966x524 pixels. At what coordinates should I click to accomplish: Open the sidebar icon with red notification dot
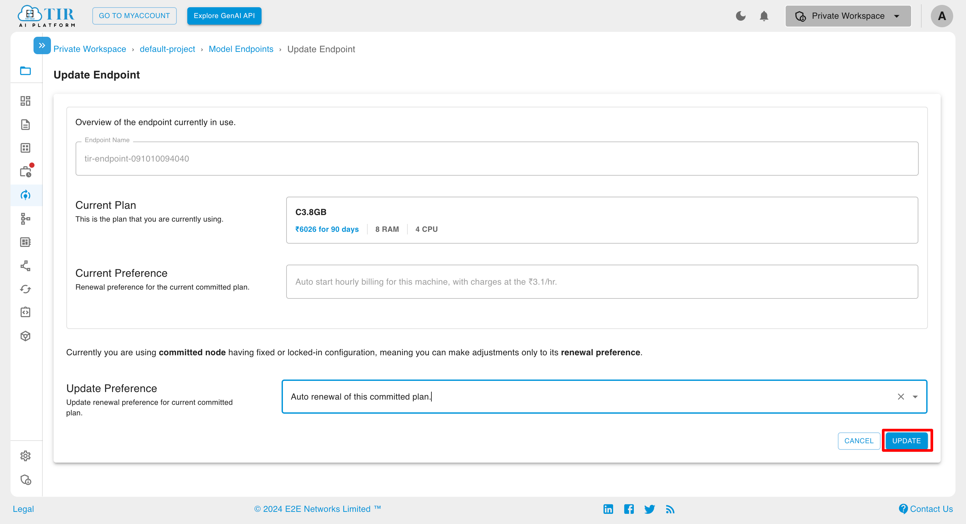(26, 172)
